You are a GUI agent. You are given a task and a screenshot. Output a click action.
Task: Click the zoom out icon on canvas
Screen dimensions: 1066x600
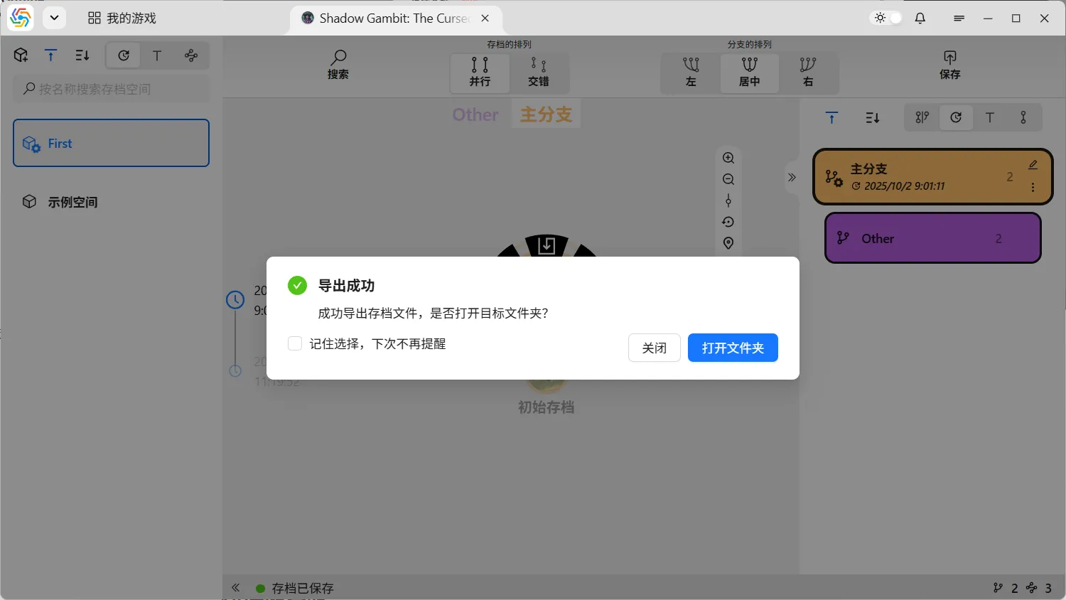[x=728, y=179]
